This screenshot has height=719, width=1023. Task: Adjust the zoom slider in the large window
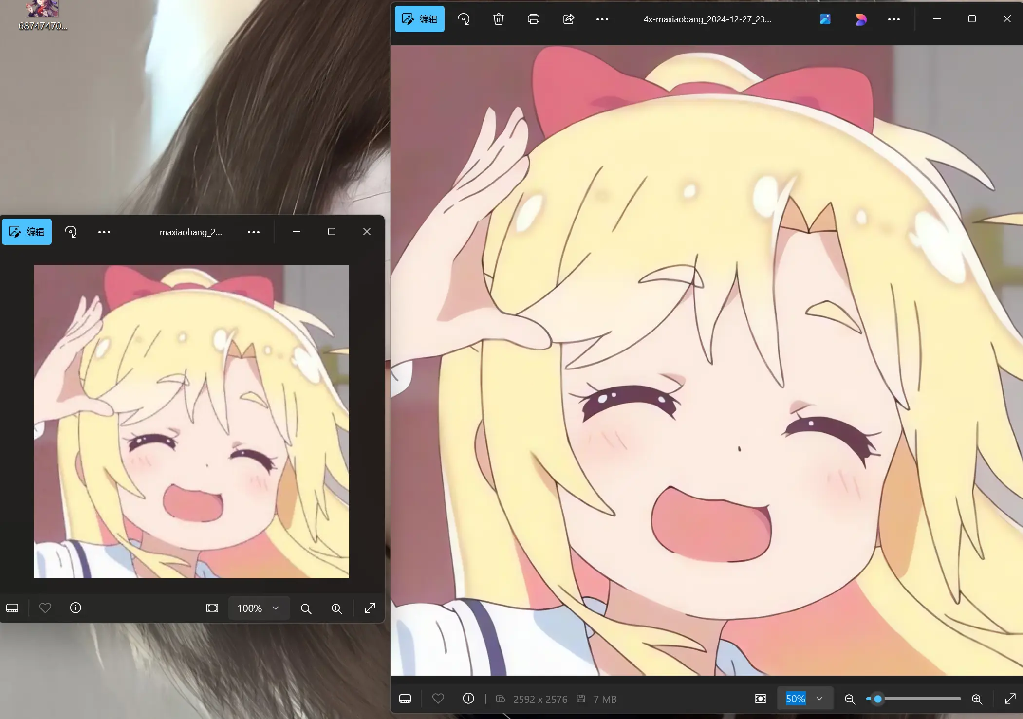click(877, 699)
